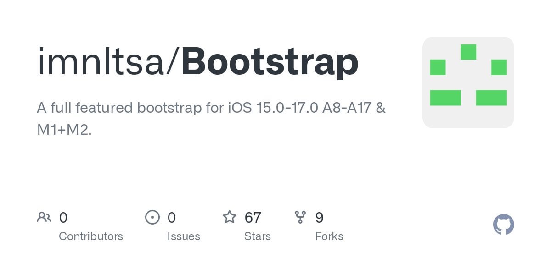This screenshot has height=275, width=551.
Task: Click the "A full featured bootstrap" description line
Action: [x=211, y=108]
